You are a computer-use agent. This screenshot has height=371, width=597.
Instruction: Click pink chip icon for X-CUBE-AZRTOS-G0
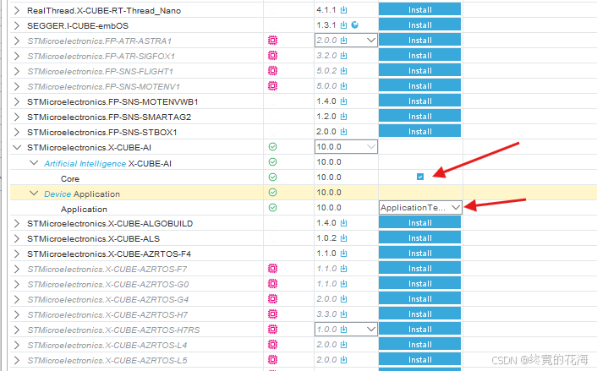pos(272,283)
